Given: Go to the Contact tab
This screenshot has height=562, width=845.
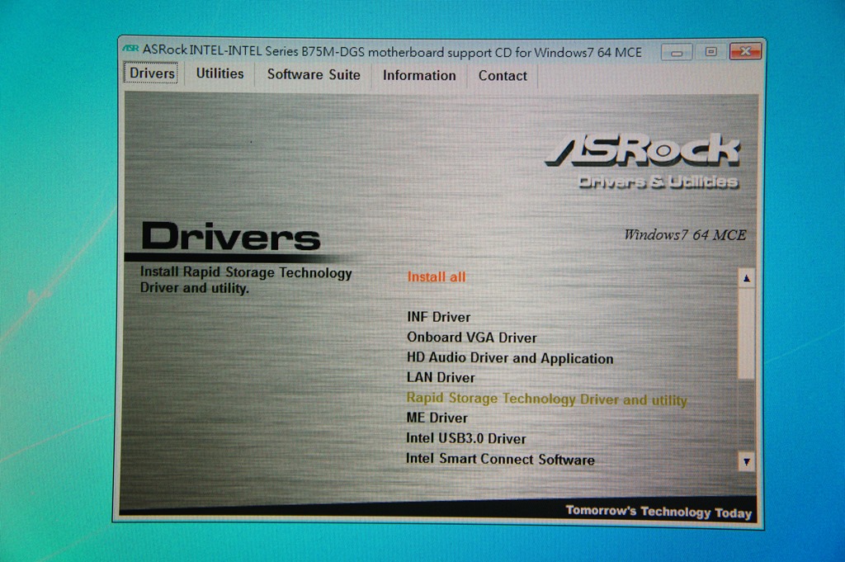Looking at the screenshot, I should coord(503,76).
